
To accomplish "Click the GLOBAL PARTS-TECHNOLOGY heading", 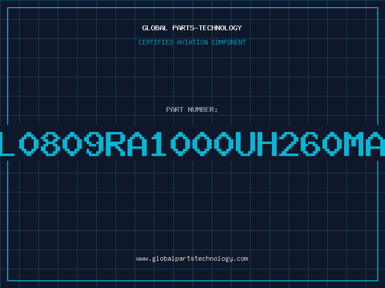I will pos(192,28).
